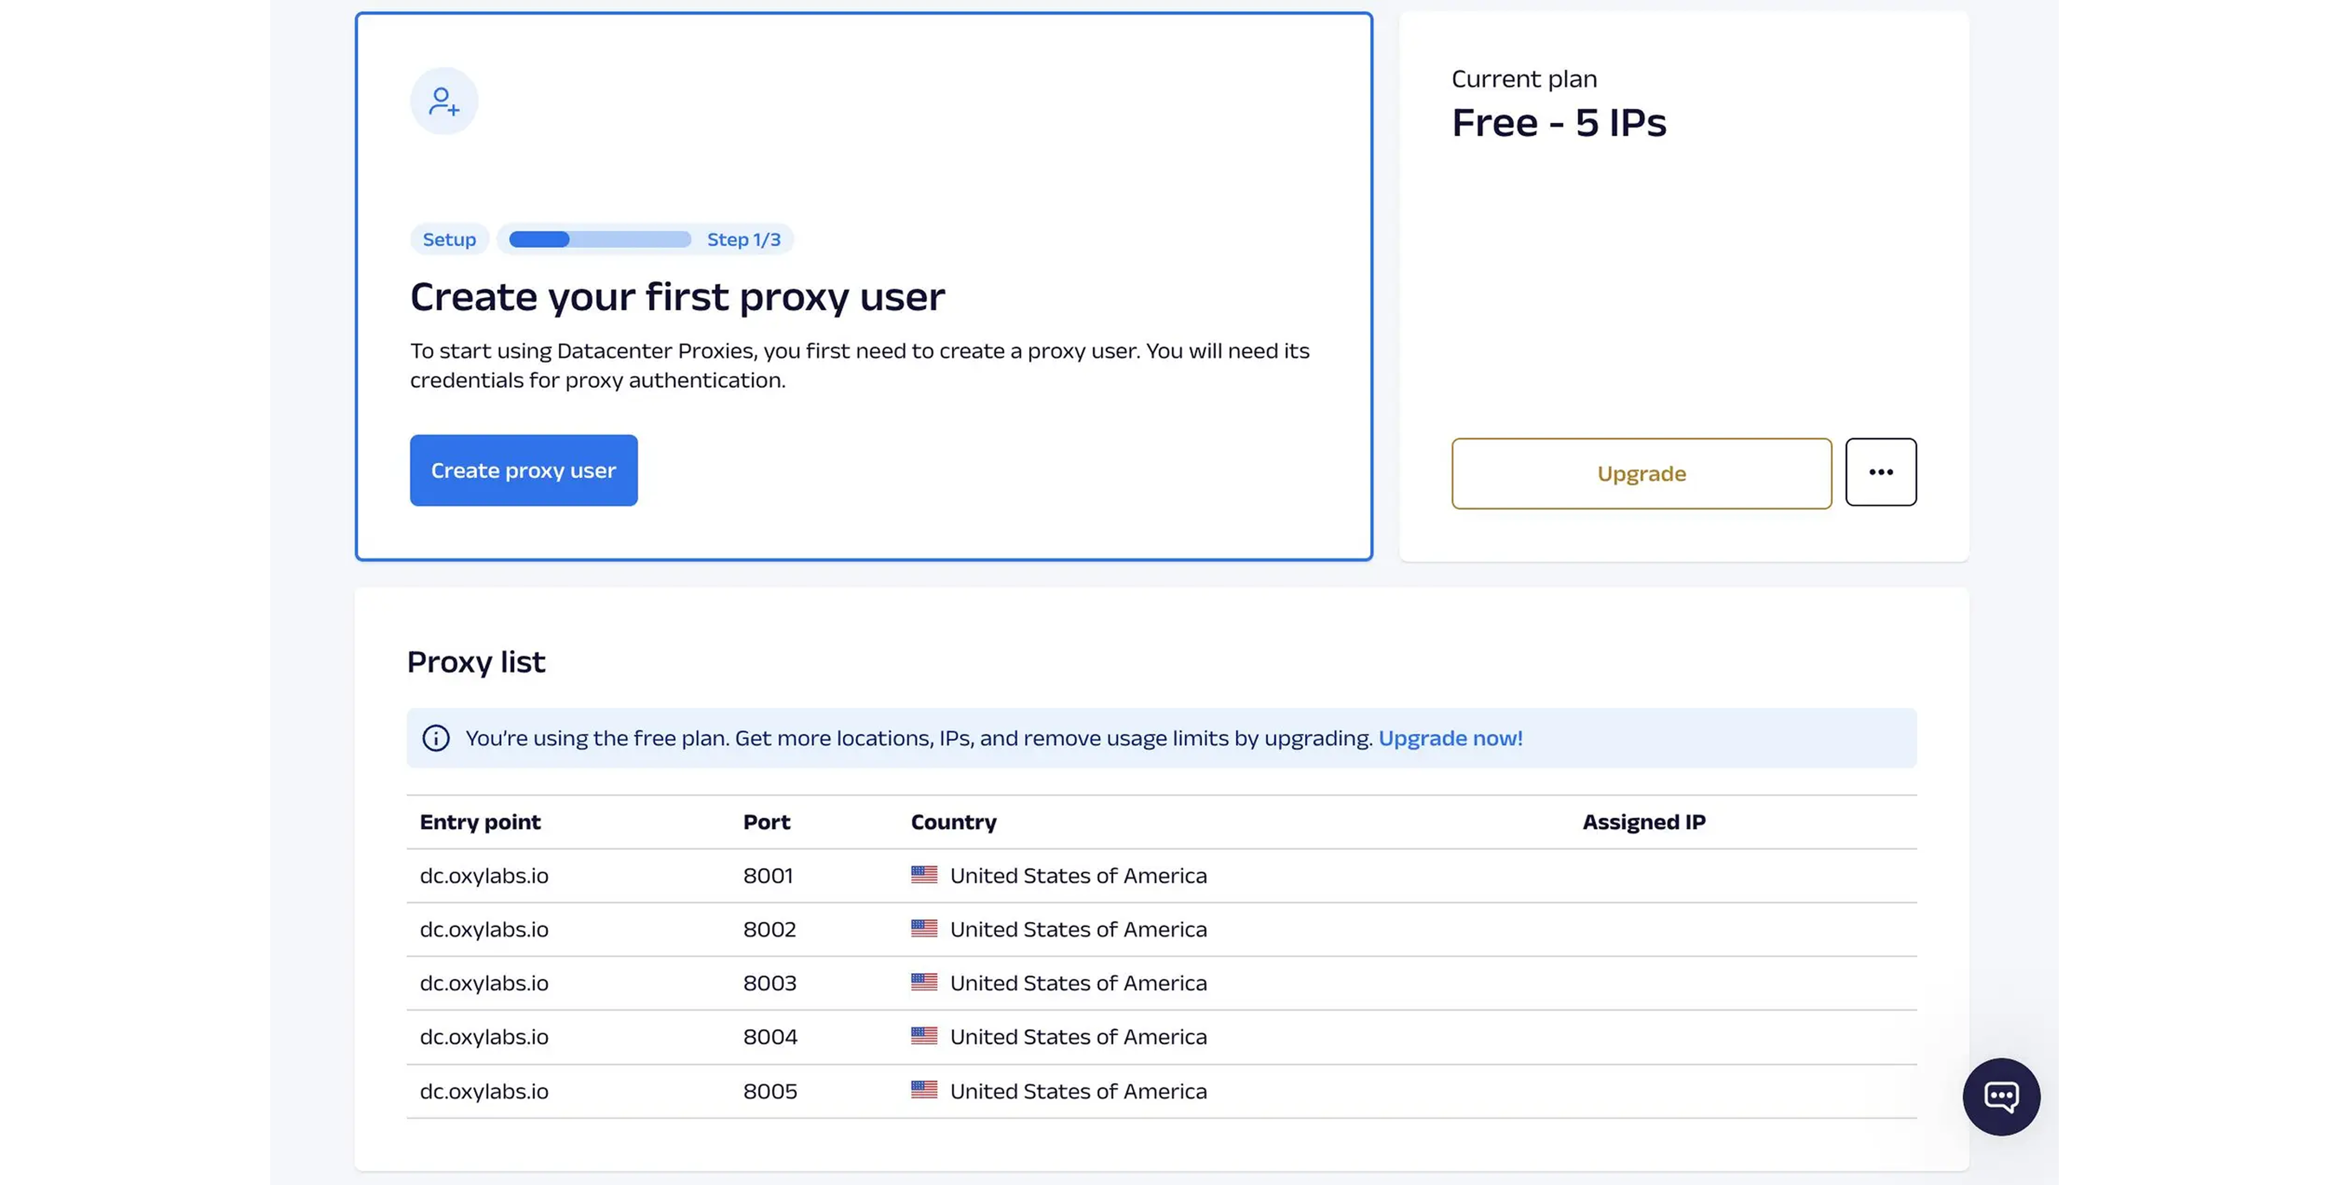Select dc.oxylabs.io entry for port 8002
2329x1185 pixels.
[x=484, y=929]
